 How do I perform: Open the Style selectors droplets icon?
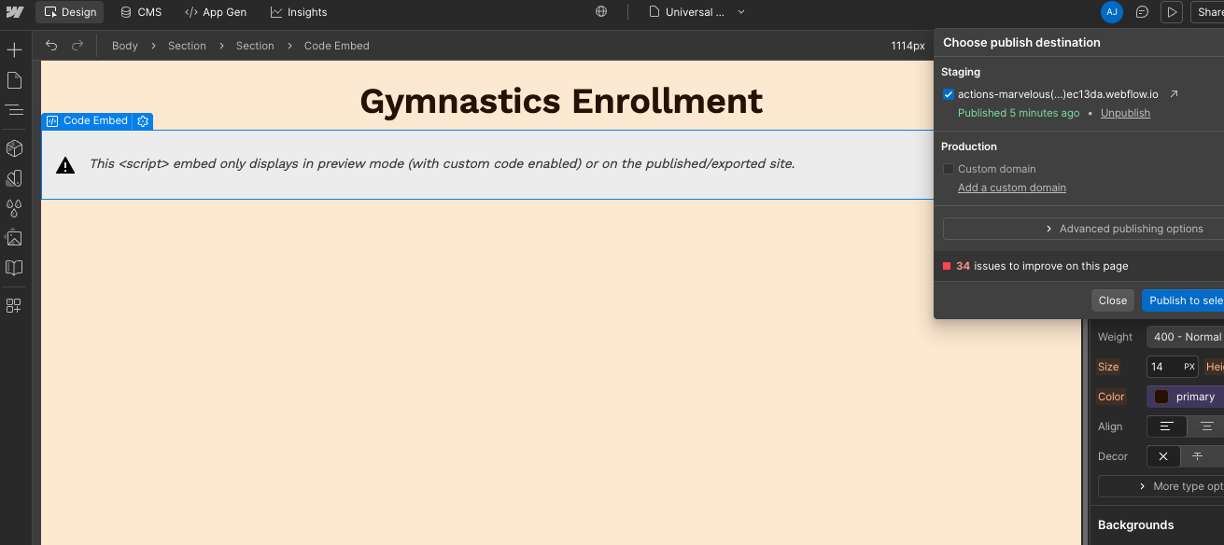pos(14,207)
